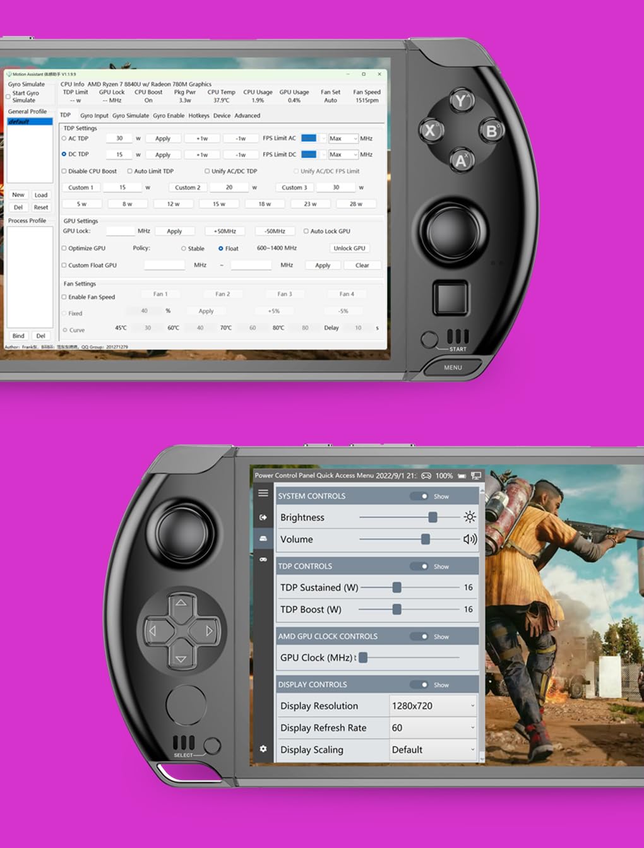644x848 pixels.
Task: Toggle the TDP CONTROLS Show switch
Action: pyautogui.click(x=419, y=566)
